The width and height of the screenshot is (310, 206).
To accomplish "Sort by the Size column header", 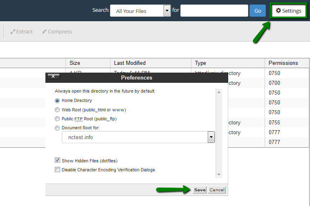I will pos(88,63).
